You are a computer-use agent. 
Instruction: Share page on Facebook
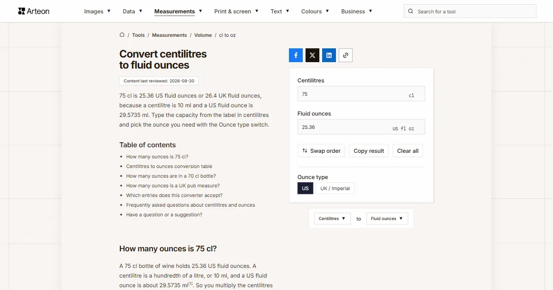pyautogui.click(x=296, y=55)
